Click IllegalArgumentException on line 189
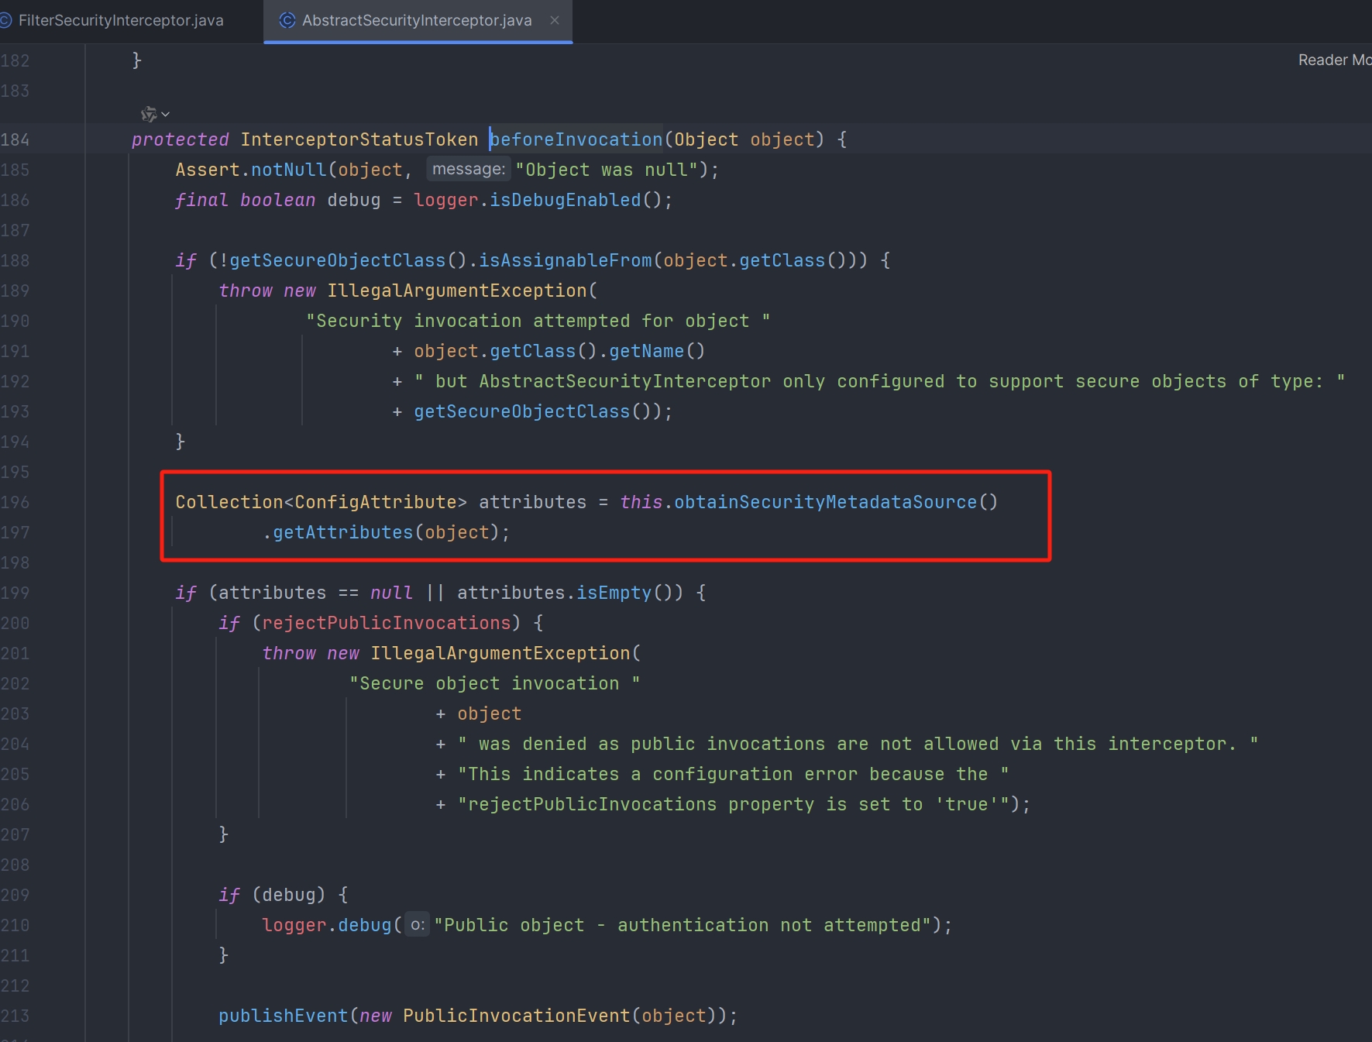The width and height of the screenshot is (1372, 1042). [x=457, y=291]
